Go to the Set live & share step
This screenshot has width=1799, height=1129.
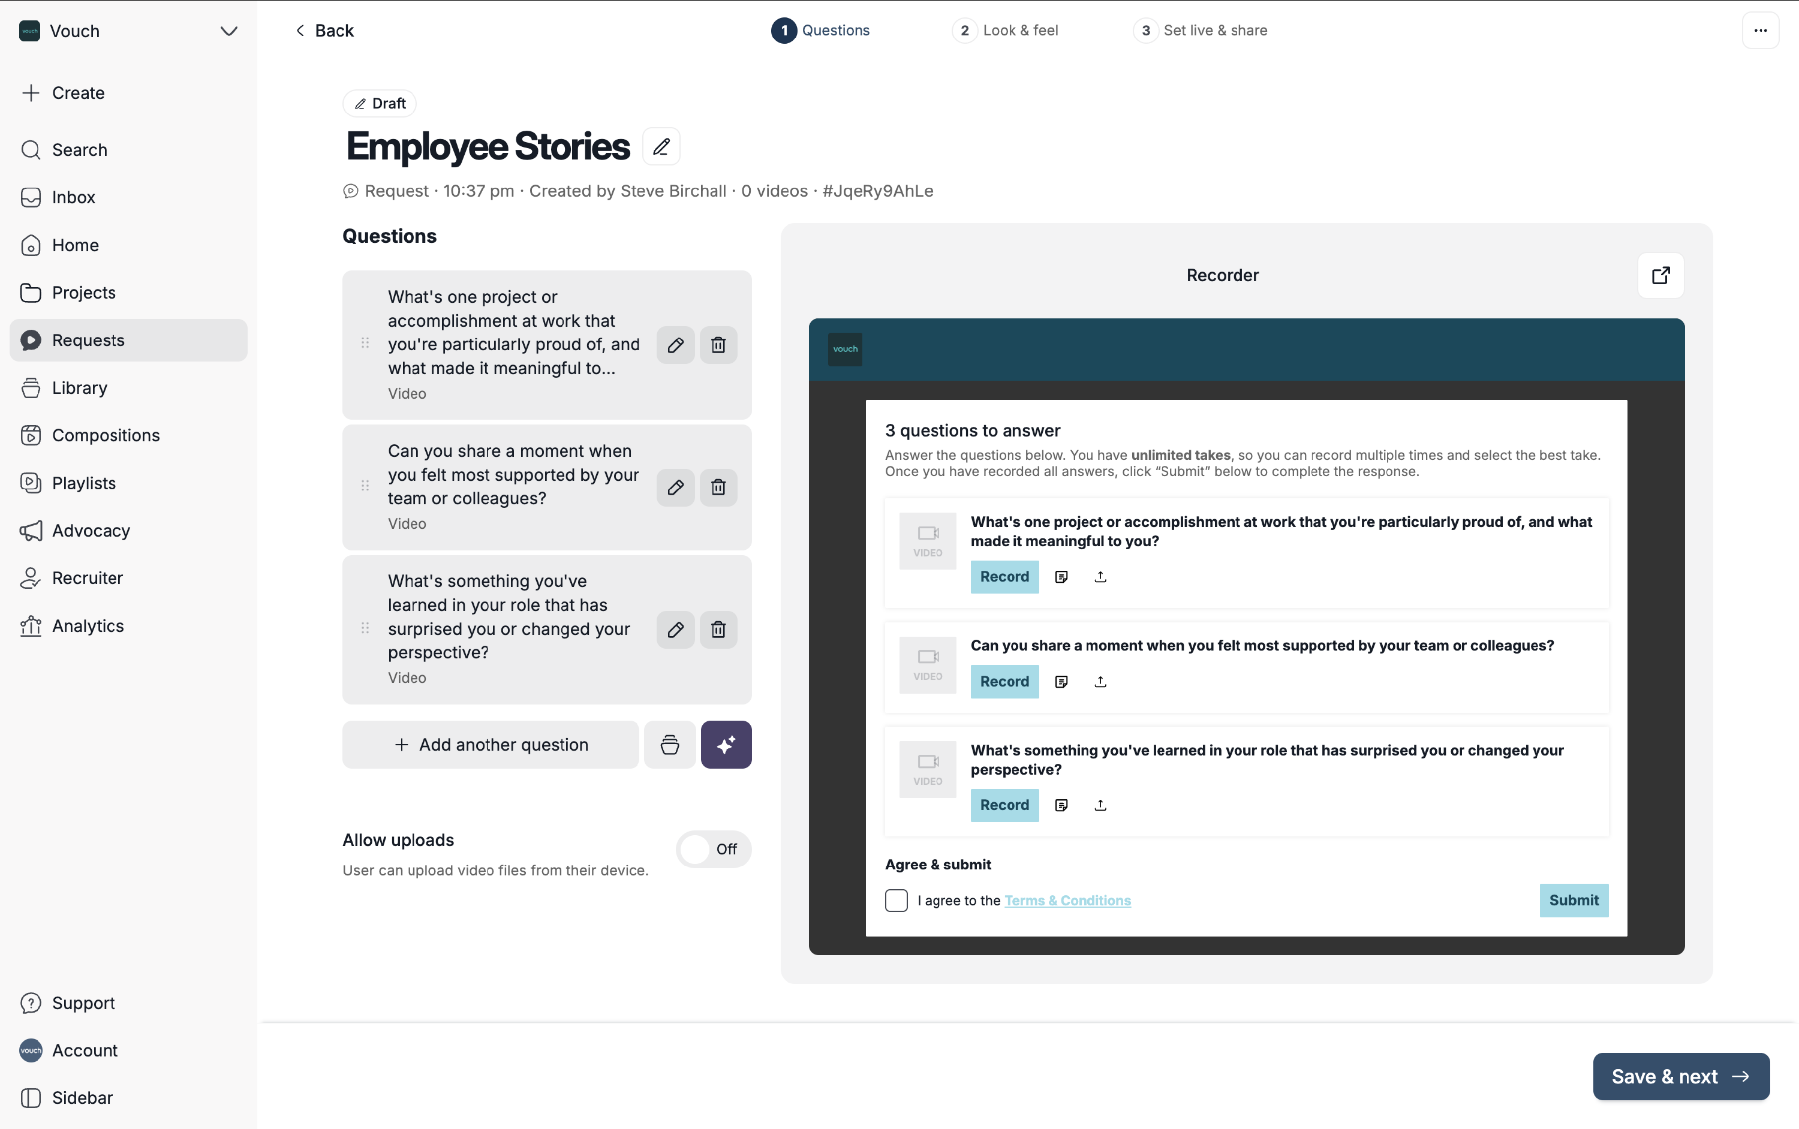click(1199, 31)
